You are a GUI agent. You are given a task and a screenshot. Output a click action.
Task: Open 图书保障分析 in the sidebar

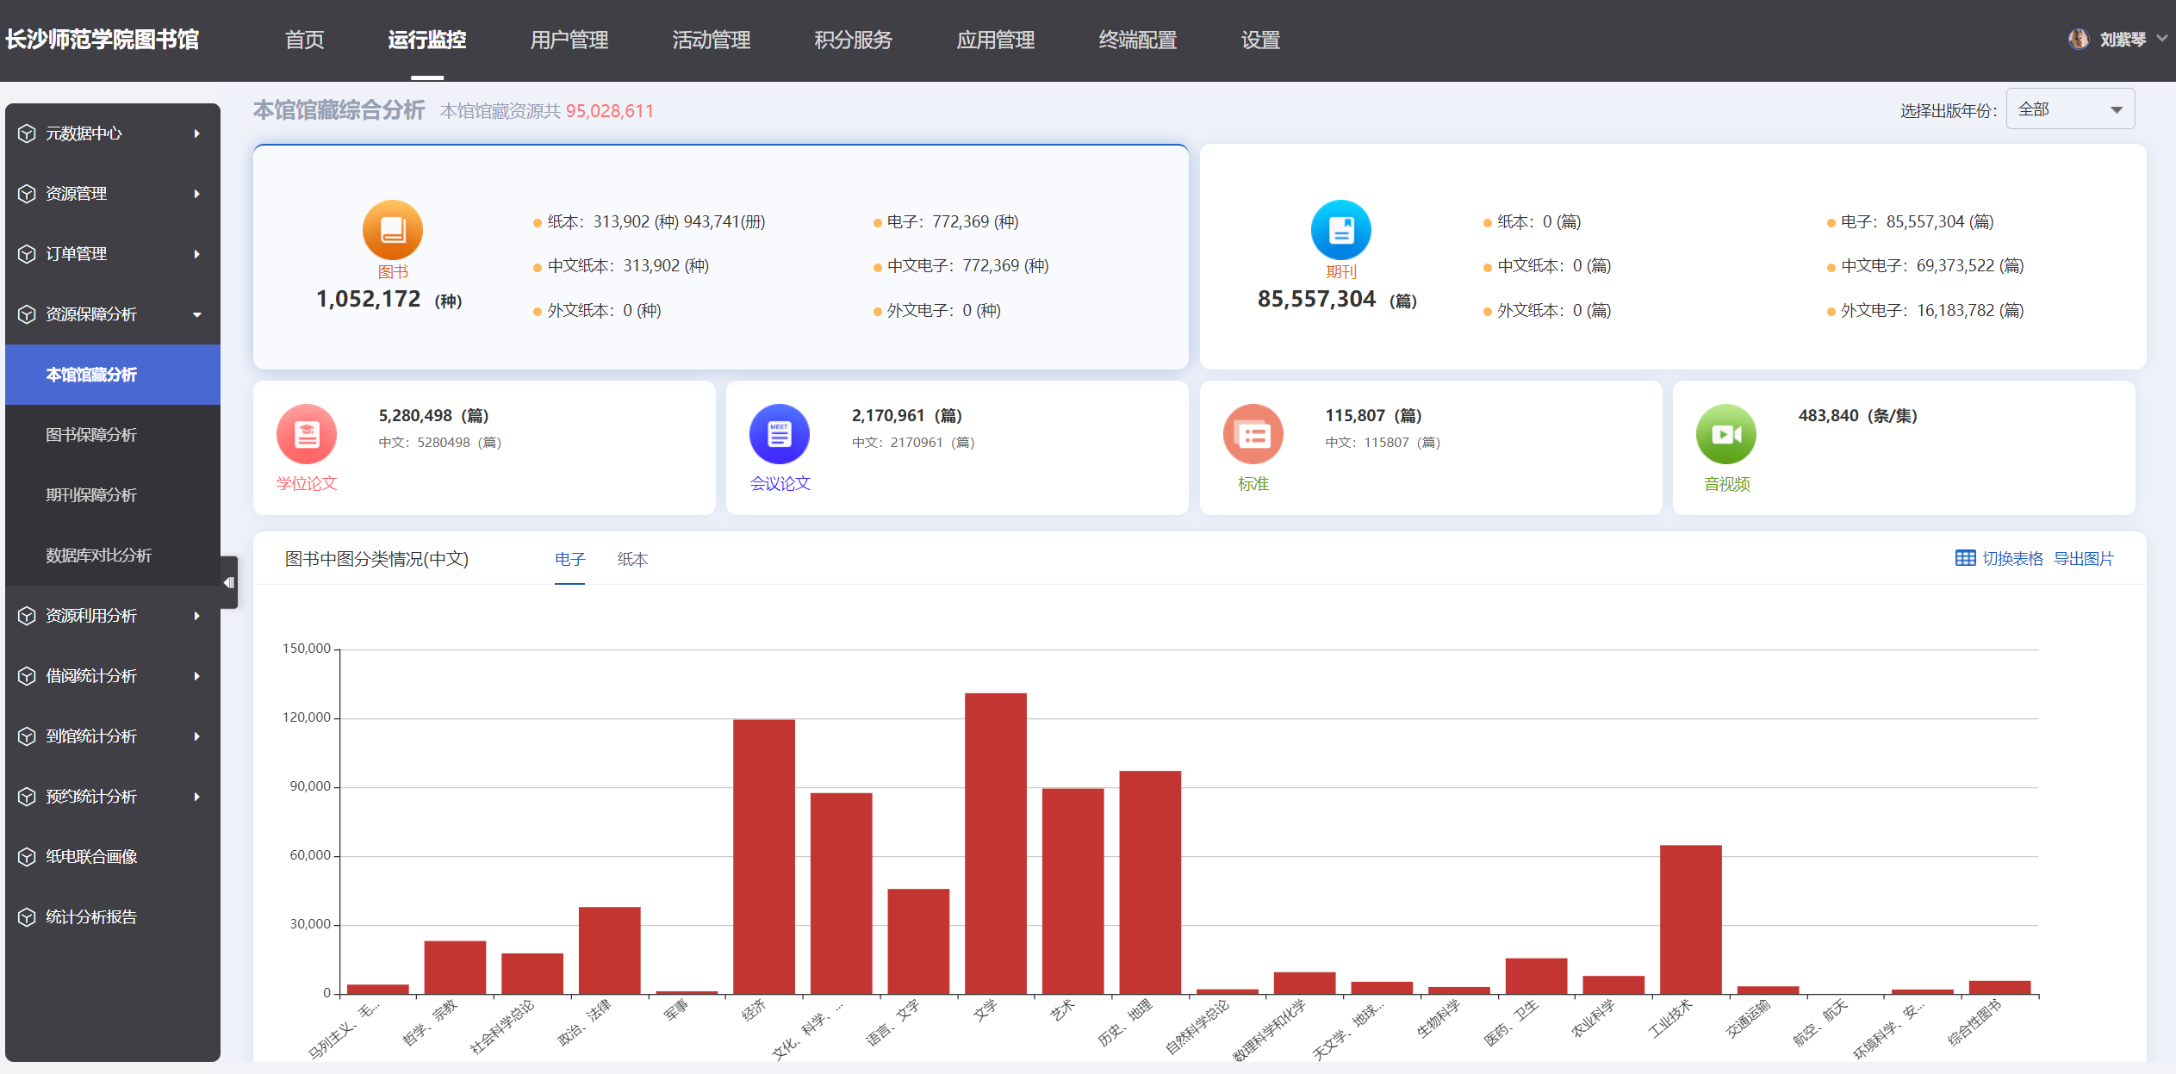point(91,435)
